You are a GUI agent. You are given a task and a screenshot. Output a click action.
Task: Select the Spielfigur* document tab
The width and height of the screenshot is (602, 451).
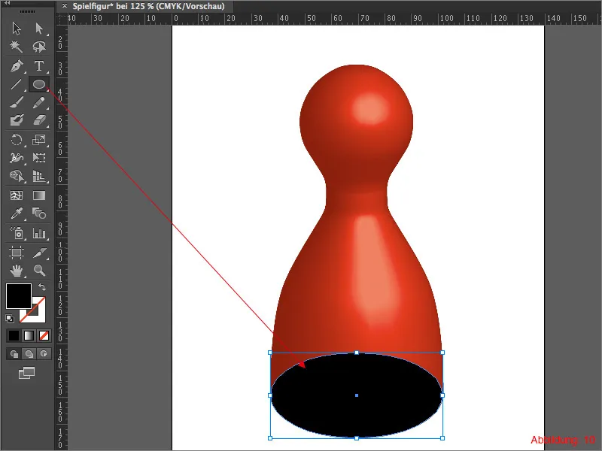[148, 6]
